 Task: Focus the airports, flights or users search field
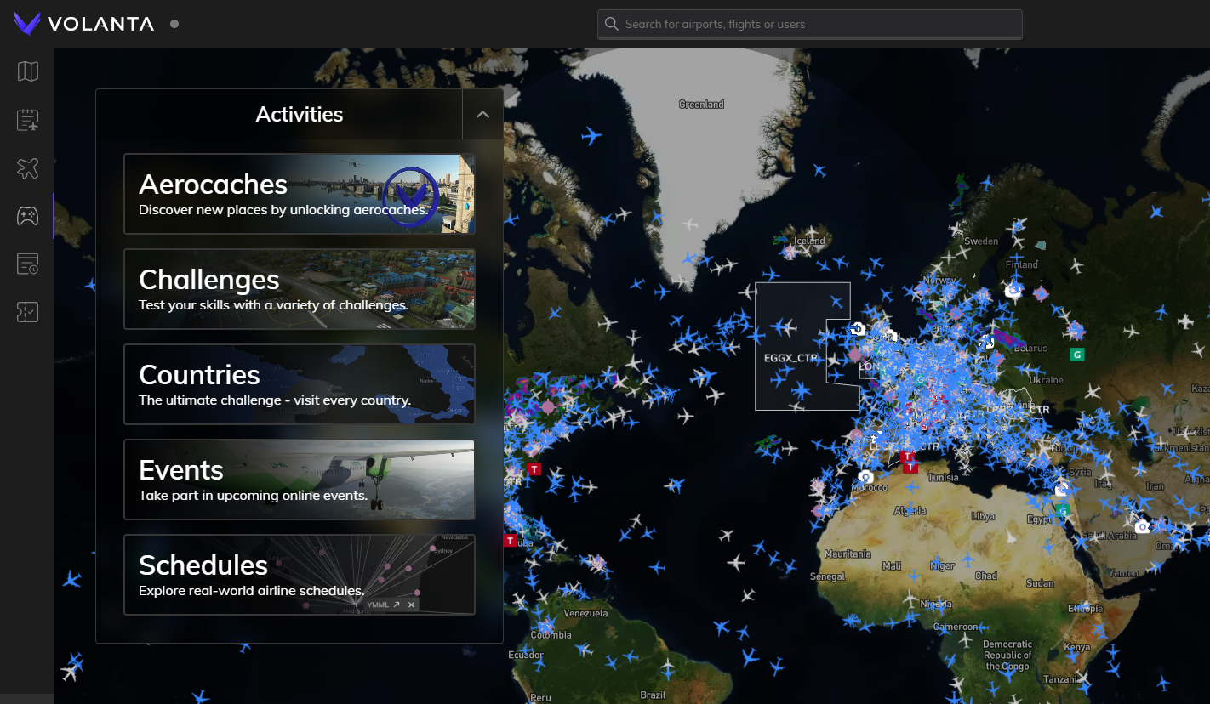tap(810, 24)
